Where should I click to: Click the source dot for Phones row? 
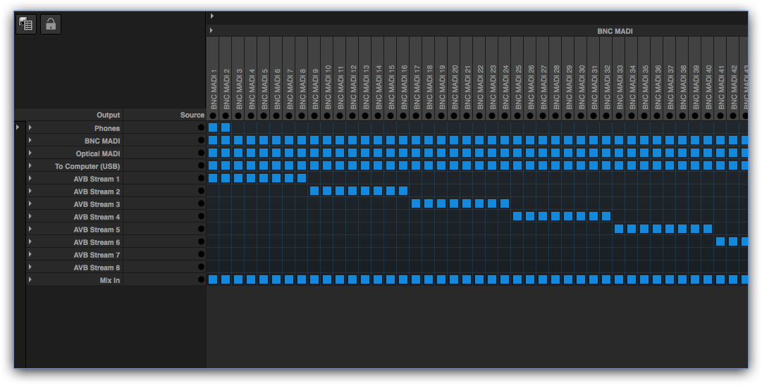point(201,128)
